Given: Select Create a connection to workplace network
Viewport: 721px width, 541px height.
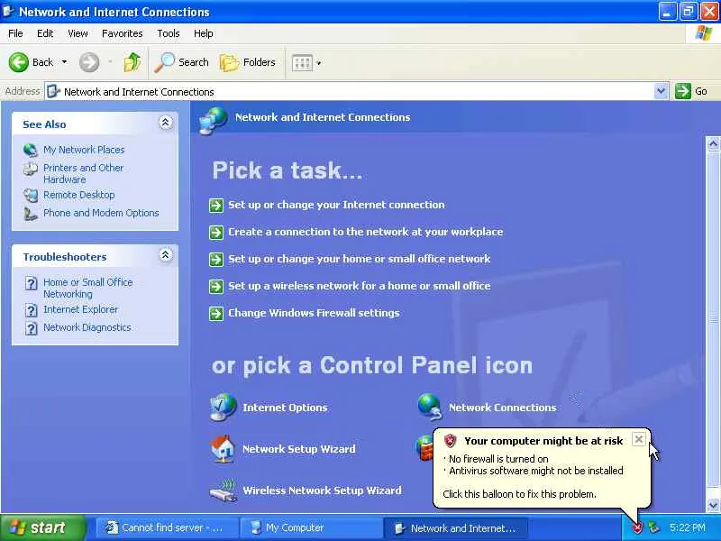Looking at the screenshot, I should pos(366,232).
